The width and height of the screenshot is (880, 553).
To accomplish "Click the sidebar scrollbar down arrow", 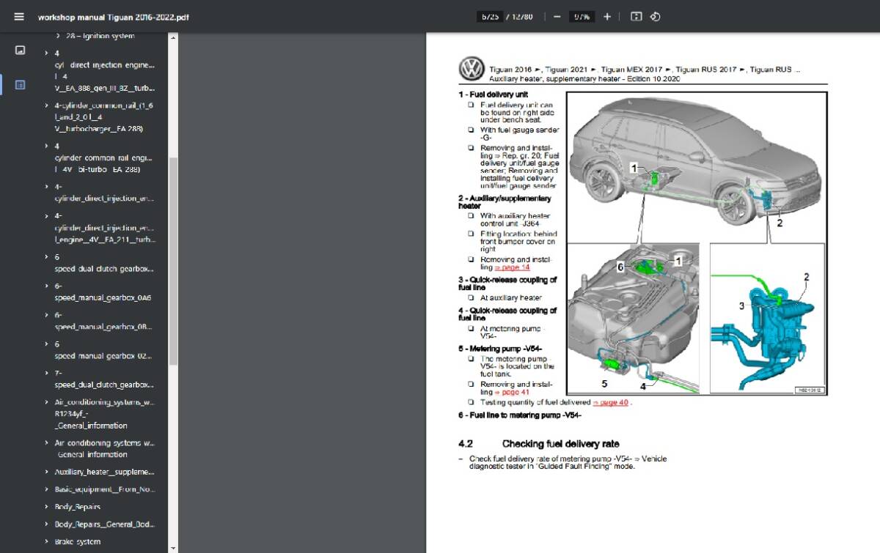I will (173, 548).
